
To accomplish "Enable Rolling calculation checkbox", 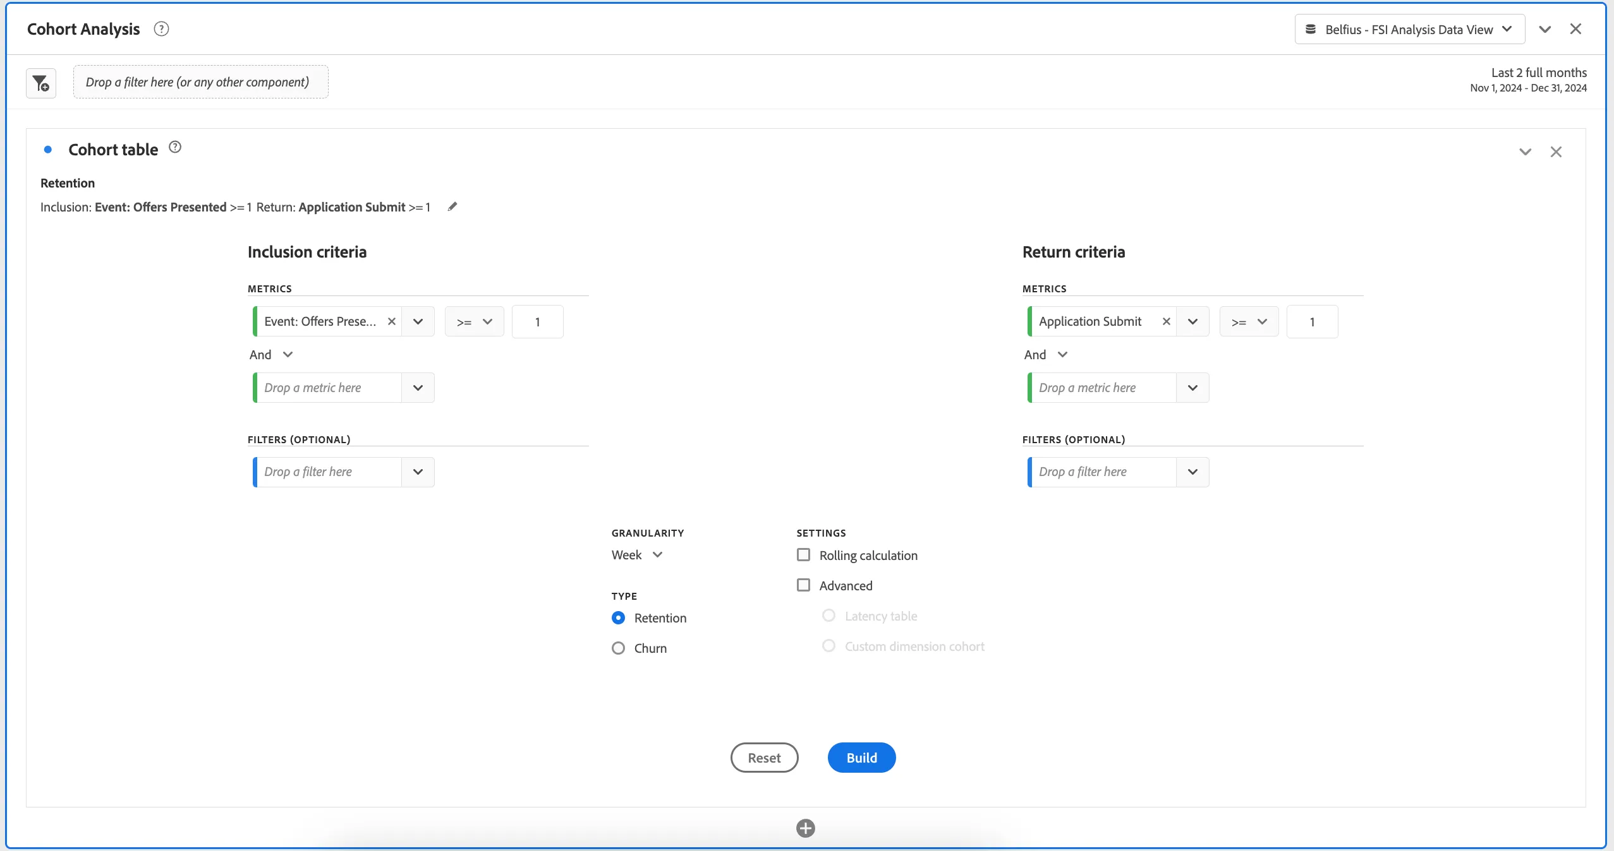I will 804,555.
